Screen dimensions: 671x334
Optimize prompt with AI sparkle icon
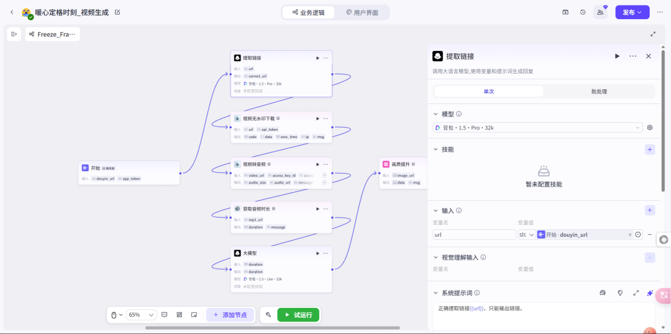tap(650, 293)
